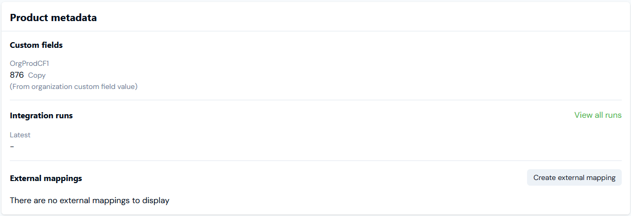Viewport: 631px width, 216px height.
Task: Click divider above Integration runs heading
Action: [315, 100]
